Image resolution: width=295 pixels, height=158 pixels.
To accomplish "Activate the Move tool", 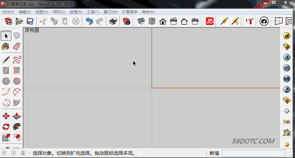I will (x=6, y=116).
